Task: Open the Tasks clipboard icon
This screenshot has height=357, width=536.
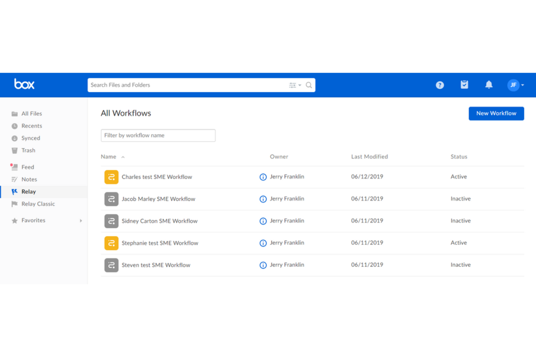Action: point(464,85)
